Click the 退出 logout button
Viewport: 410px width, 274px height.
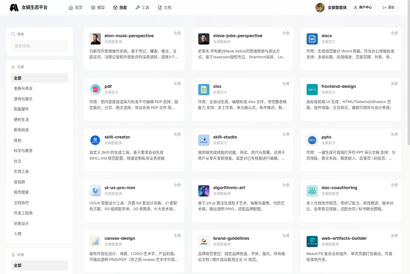388,8
